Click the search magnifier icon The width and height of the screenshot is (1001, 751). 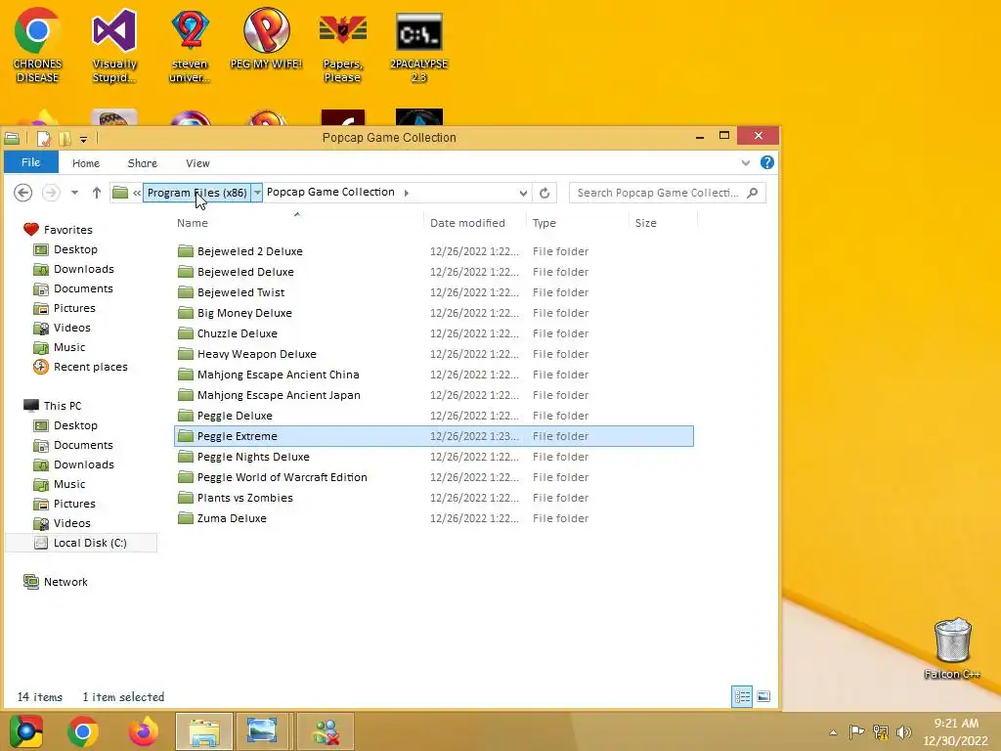point(753,193)
